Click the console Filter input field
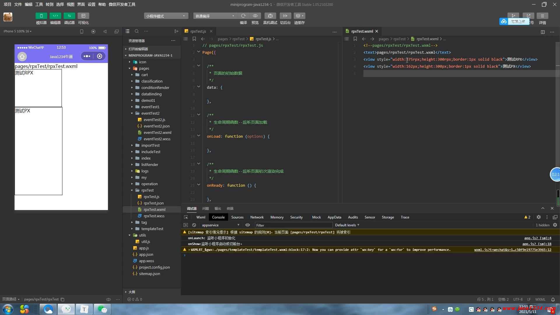The image size is (560, 315). [293, 225]
